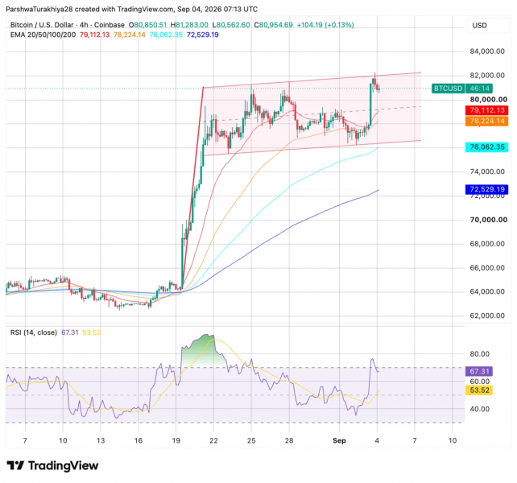
Task: Click the Sep date label on time axis
Action: 339,440
